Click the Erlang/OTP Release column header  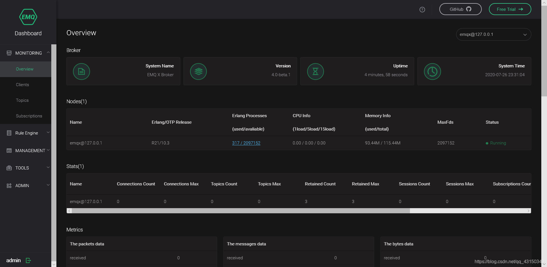click(172, 122)
